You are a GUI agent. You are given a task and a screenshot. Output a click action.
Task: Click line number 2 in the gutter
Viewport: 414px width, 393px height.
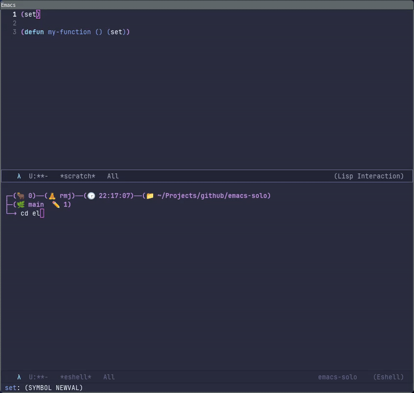tap(14, 23)
